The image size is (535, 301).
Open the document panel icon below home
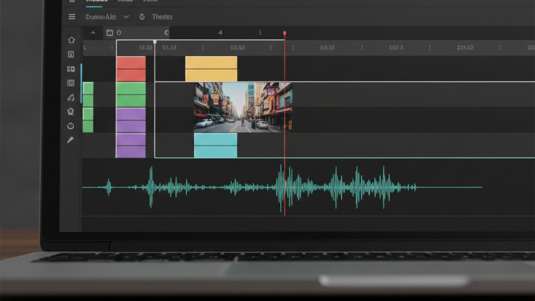pos(71,55)
